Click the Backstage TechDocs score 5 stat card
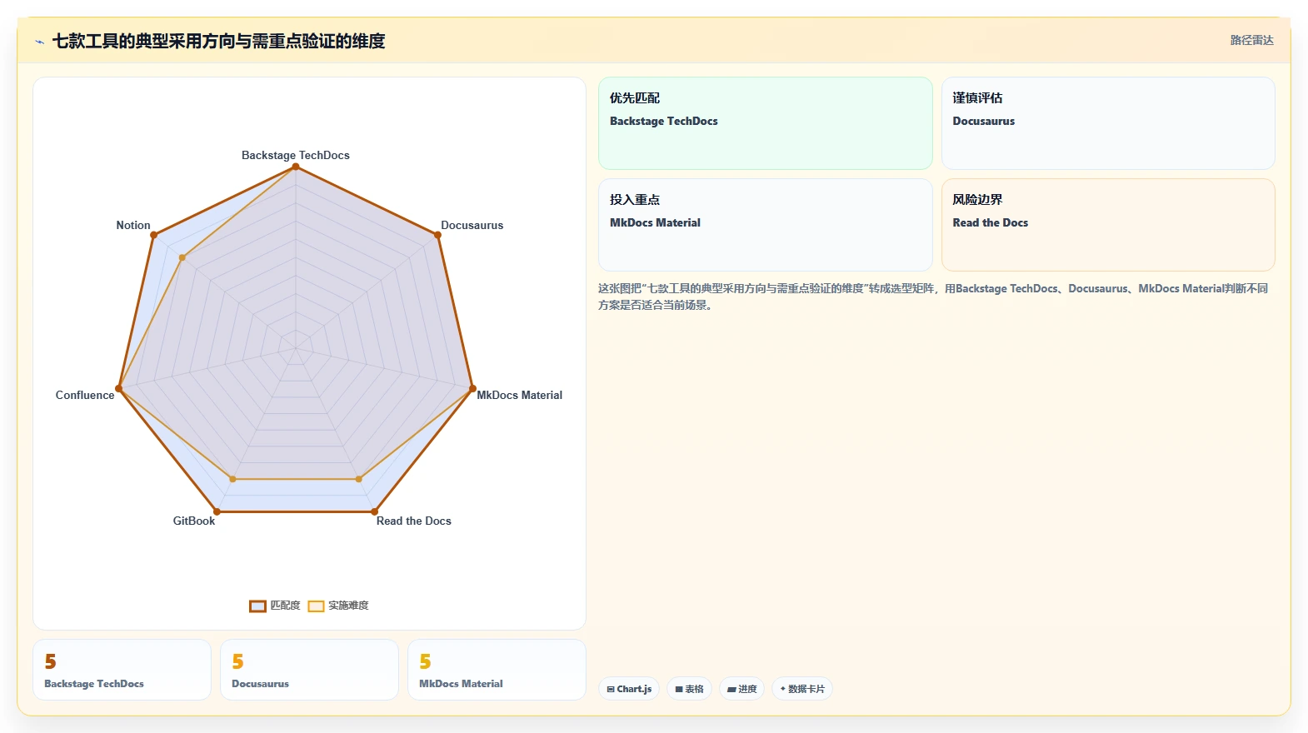This screenshot has width=1308, height=733. (x=122, y=670)
